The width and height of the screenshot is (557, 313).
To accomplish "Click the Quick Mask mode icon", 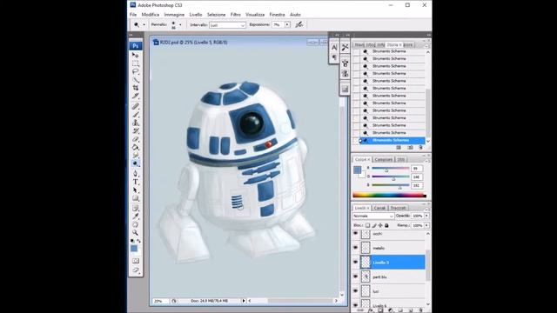I will point(136,261).
